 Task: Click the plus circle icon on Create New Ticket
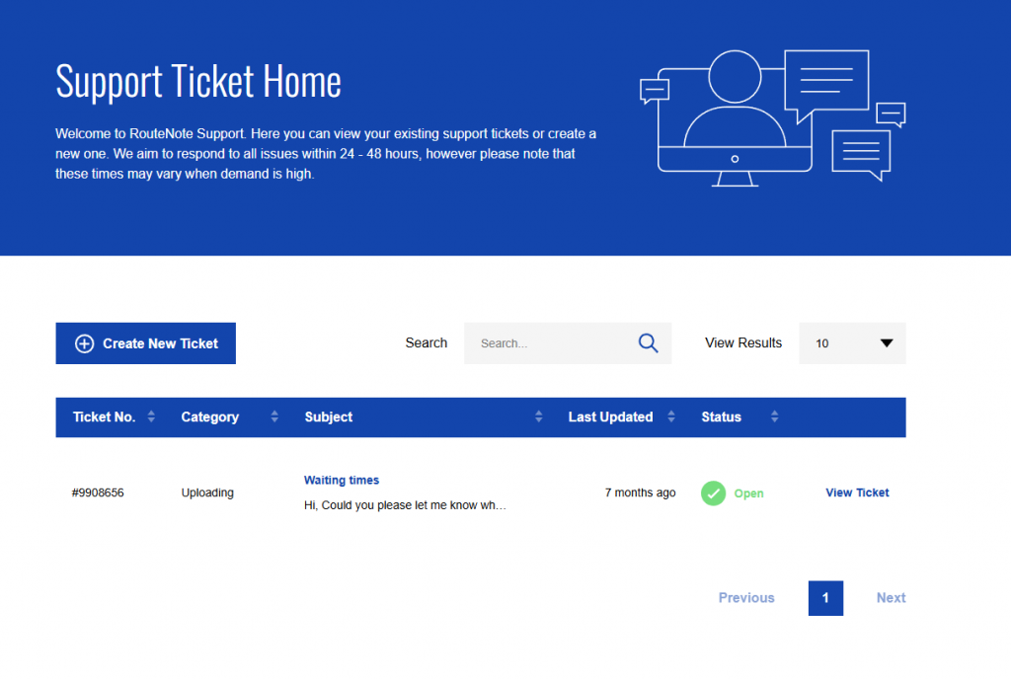pos(85,343)
